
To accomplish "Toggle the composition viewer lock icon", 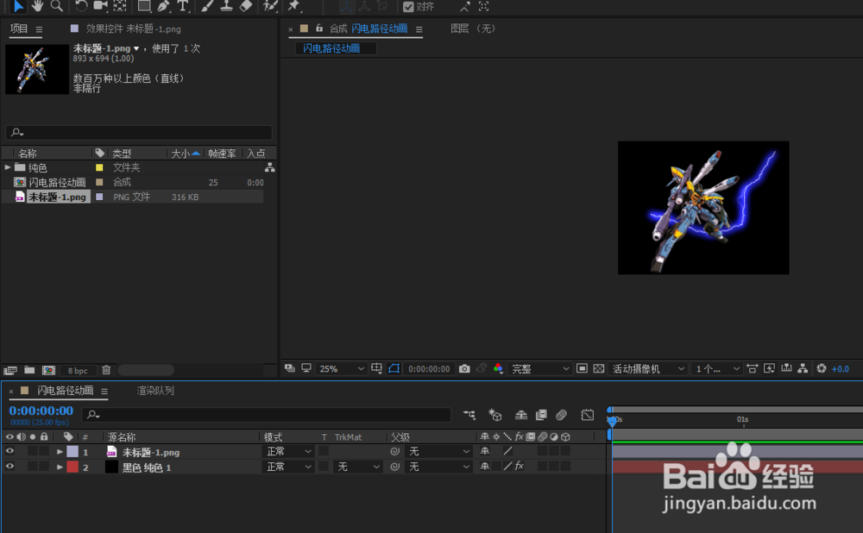I will tap(319, 28).
